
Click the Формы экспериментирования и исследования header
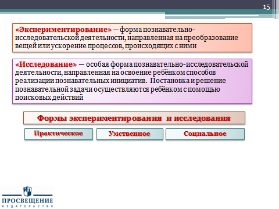pyautogui.click(x=134, y=118)
